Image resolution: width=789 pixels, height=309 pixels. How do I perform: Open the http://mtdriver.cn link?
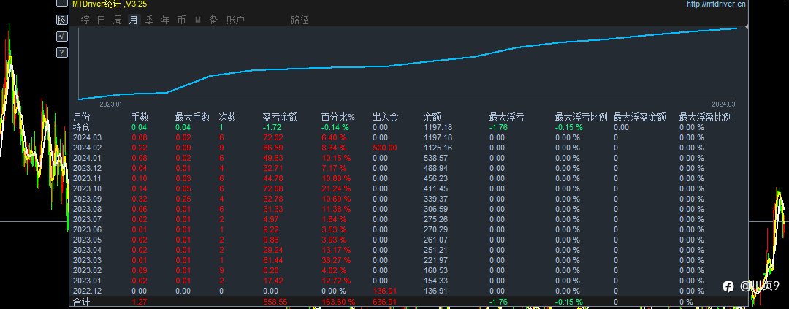pos(716,4)
